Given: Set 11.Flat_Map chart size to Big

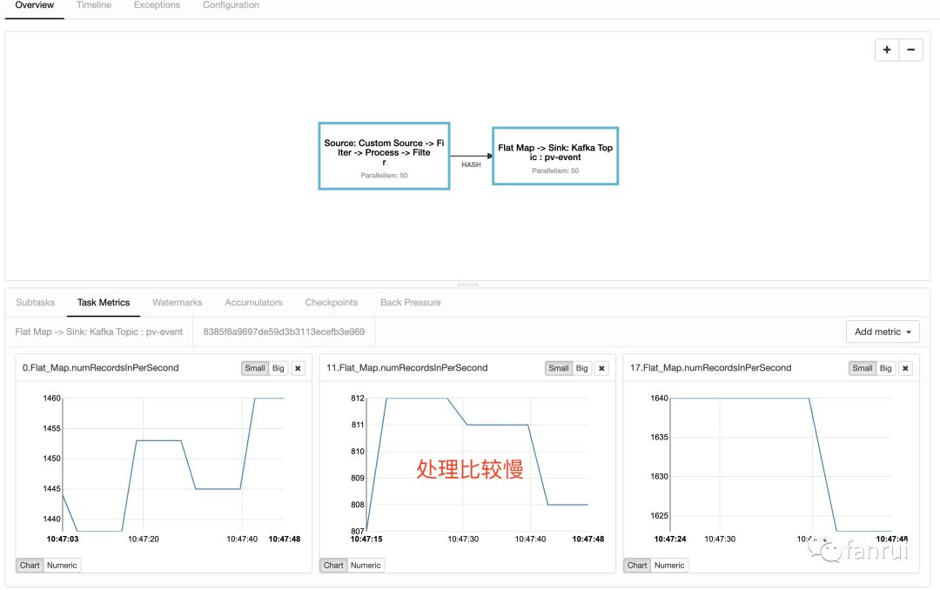Looking at the screenshot, I should (x=582, y=368).
